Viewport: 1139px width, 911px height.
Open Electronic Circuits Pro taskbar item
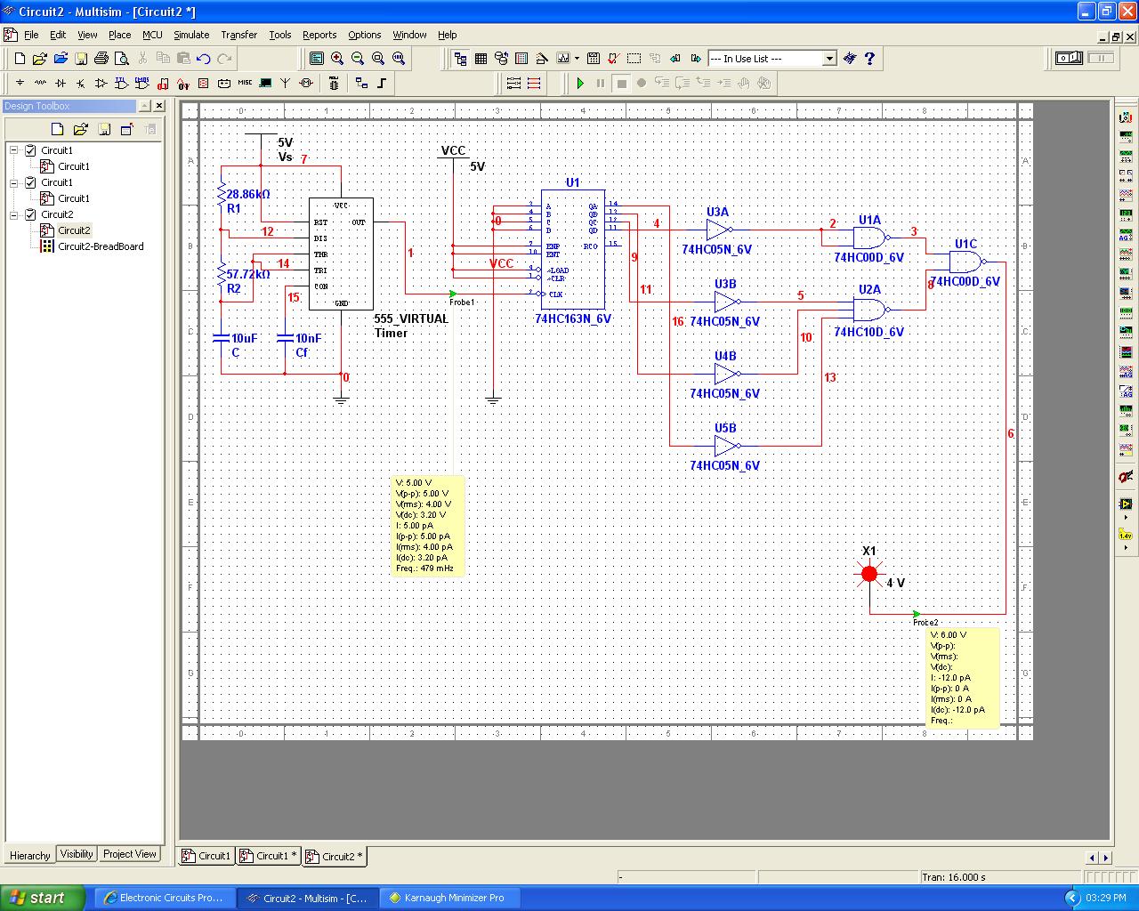point(165,898)
